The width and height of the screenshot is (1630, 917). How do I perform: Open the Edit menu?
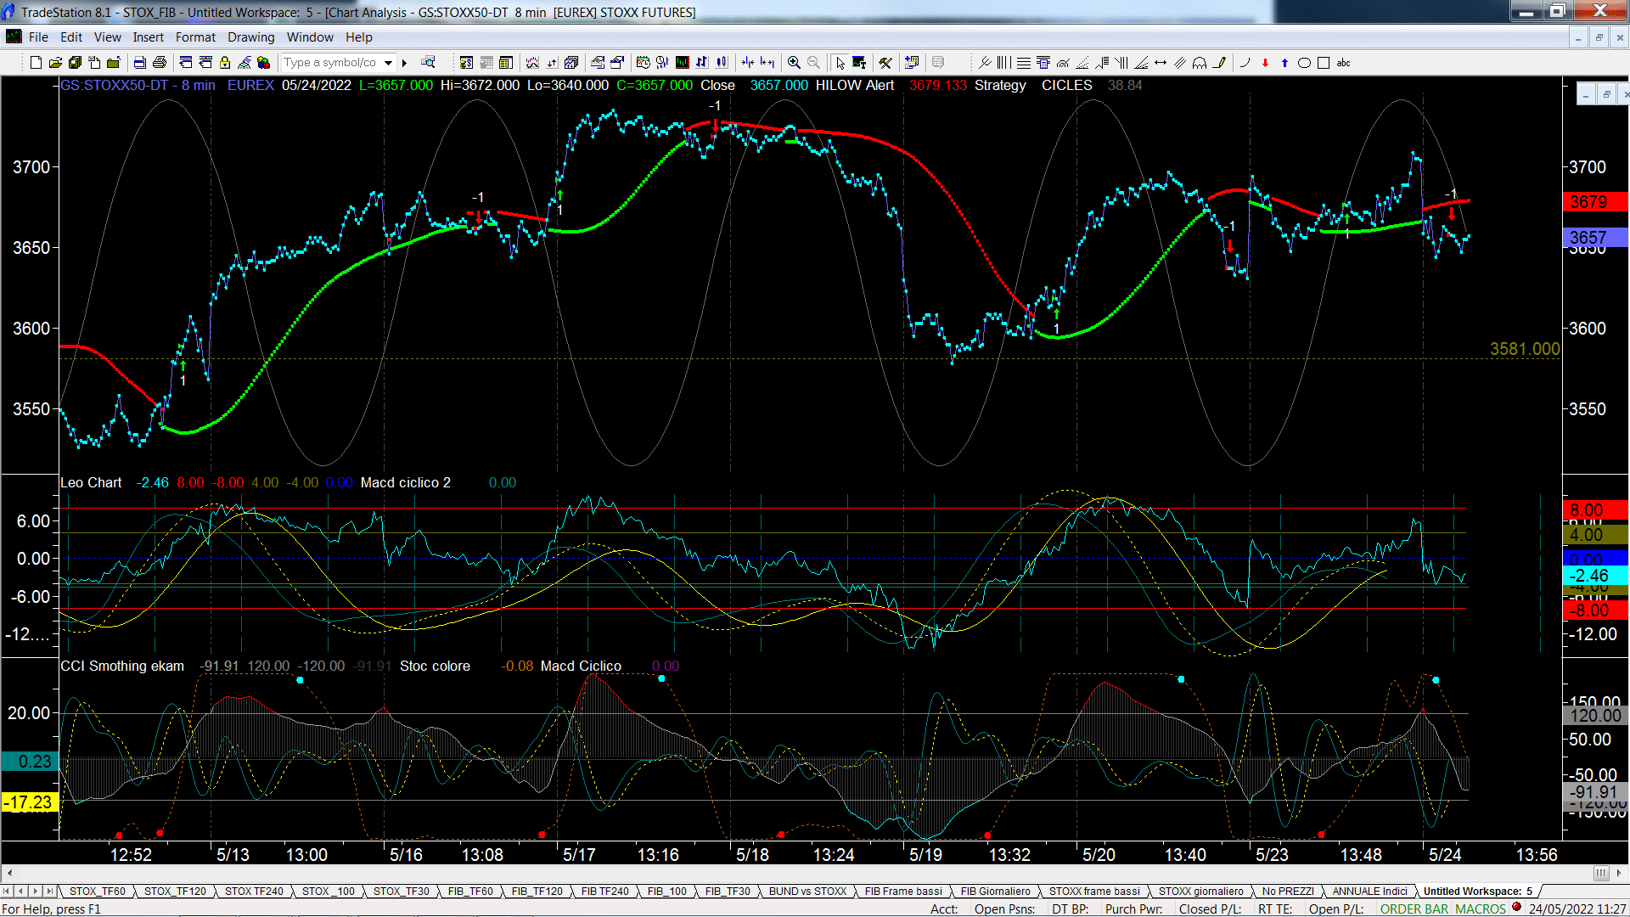point(71,37)
